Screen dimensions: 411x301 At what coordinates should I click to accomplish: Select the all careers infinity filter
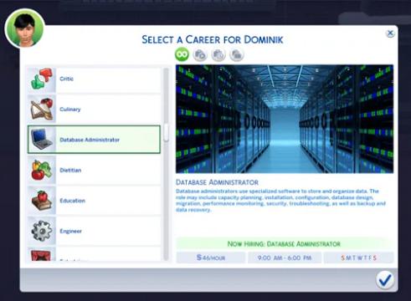point(182,54)
